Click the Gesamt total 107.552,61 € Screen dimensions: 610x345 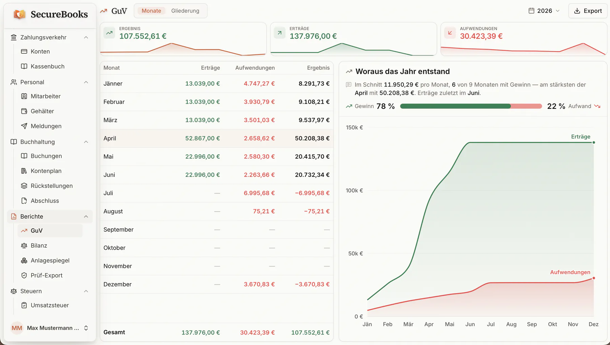[310, 332]
